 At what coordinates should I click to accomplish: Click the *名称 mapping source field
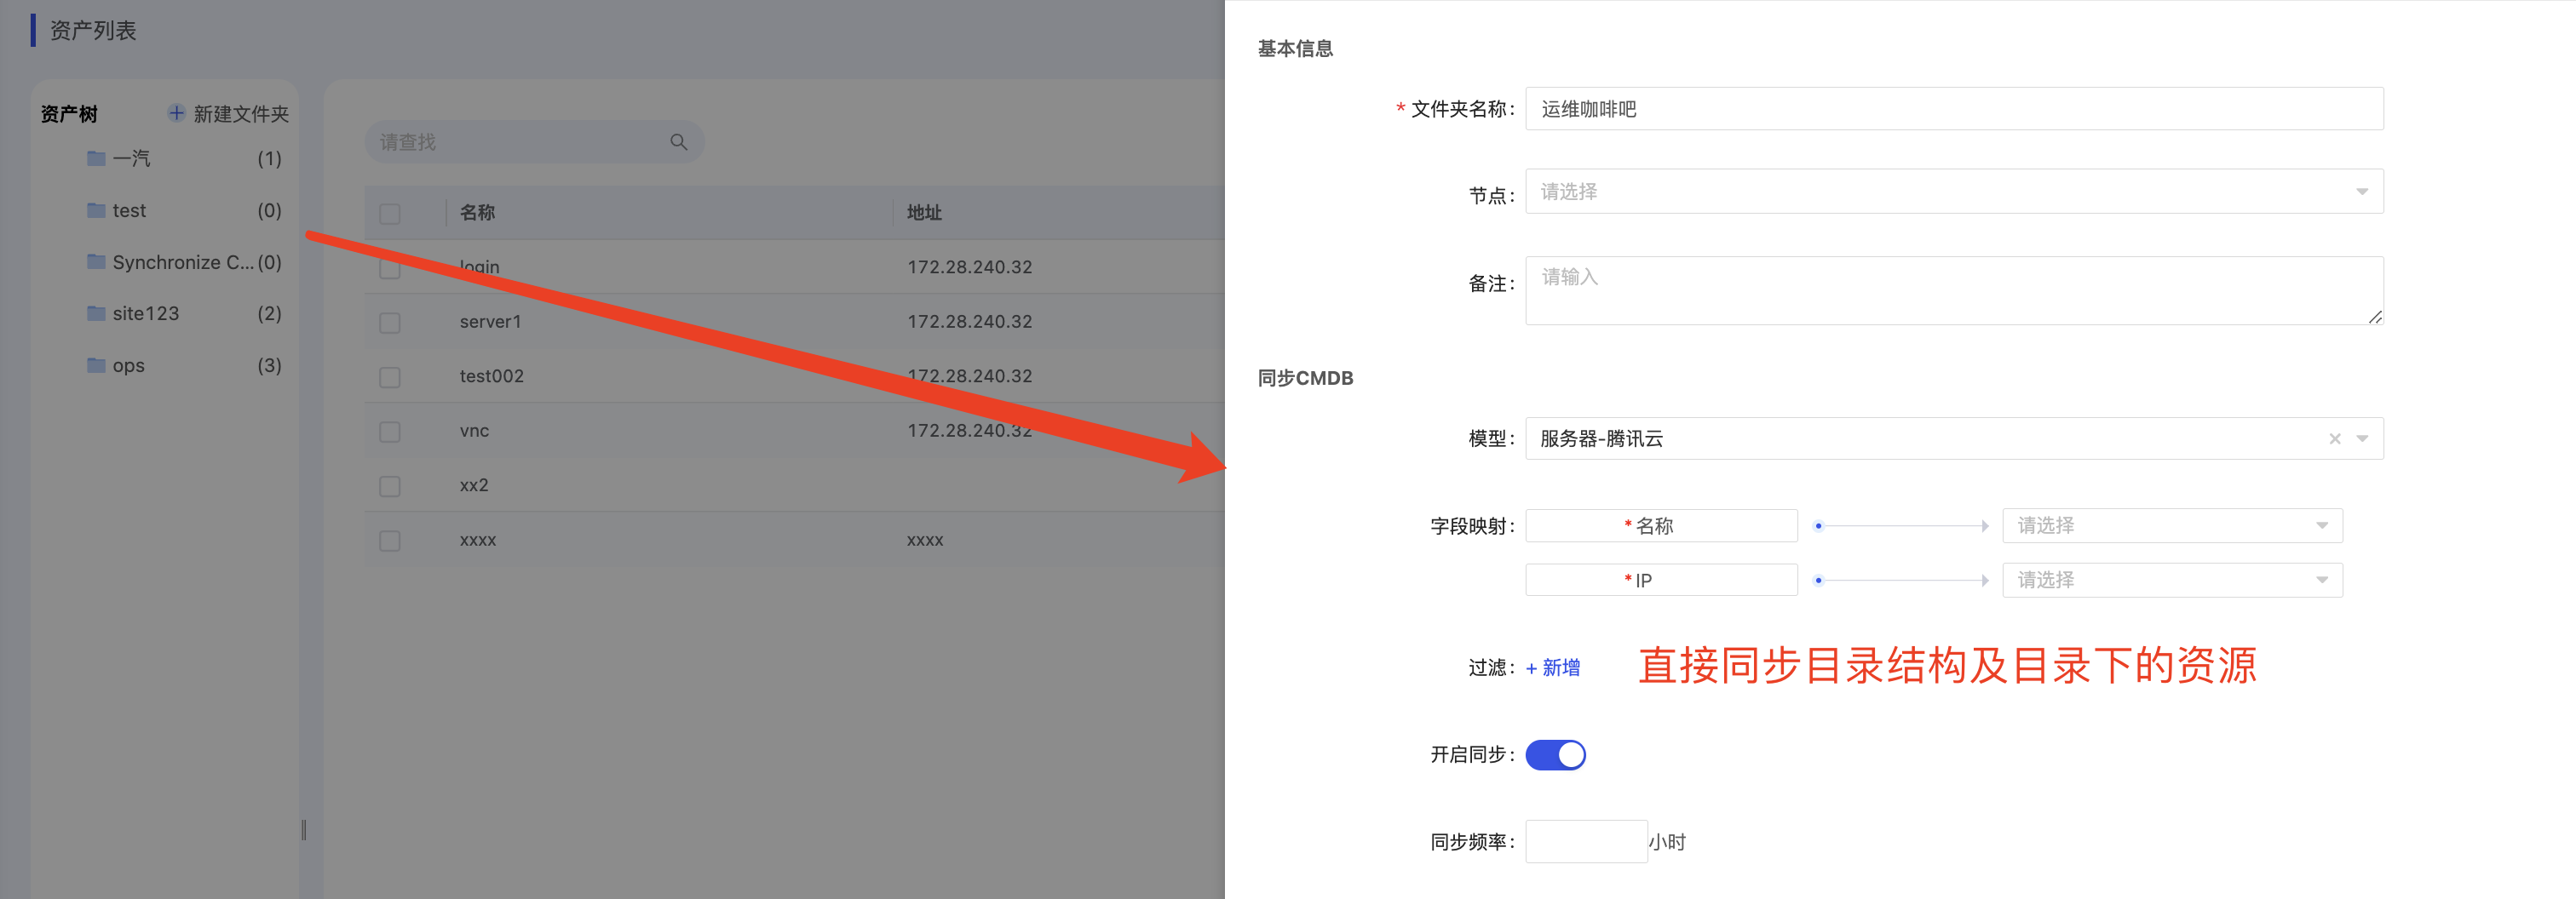pos(1661,525)
